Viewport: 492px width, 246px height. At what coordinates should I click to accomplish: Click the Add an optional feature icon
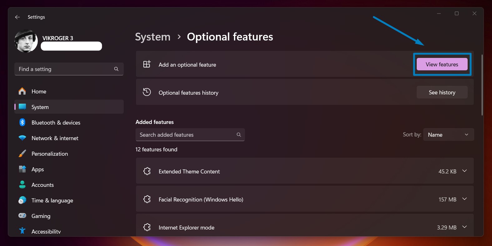[147, 64]
